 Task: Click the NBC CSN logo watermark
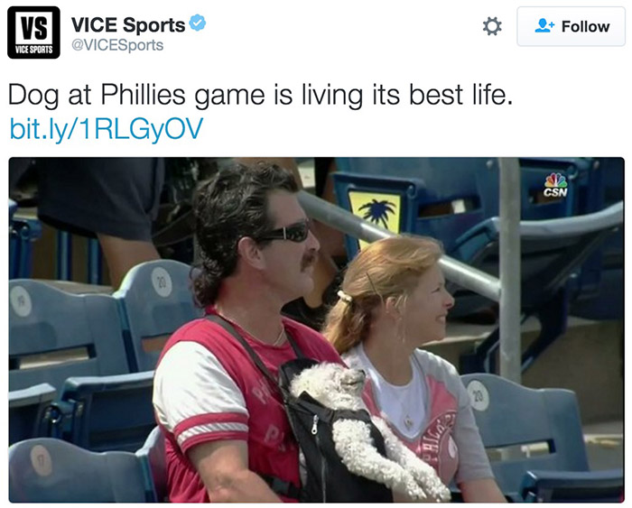[x=555, y=184]
